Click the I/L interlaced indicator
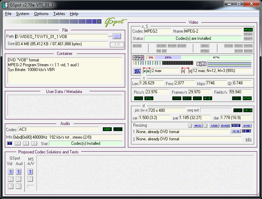This screenshot has width=262, height=199. 149,98
